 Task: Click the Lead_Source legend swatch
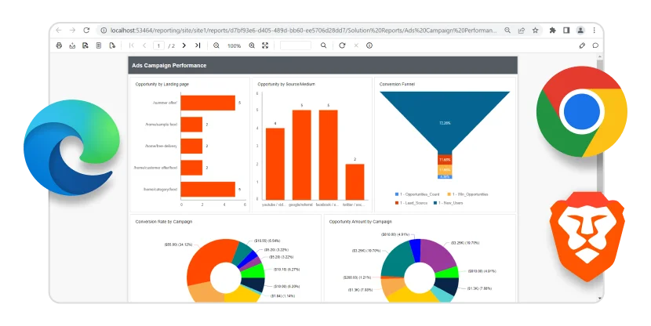click(x=397, y=203)
